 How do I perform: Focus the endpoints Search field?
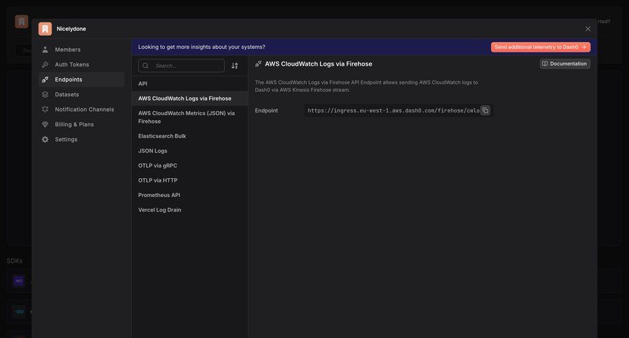coord(181,66)
